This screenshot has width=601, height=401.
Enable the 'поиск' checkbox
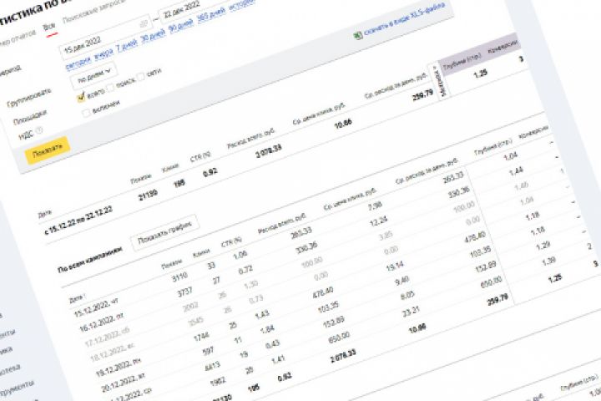click(x=111, y=87)
